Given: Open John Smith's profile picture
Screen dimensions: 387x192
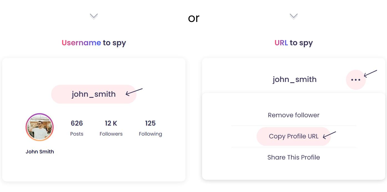Looking at the screenshot, I should click(x=40, y=127).
